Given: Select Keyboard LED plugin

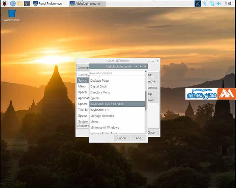Looking at the screenshot, I should coord(117,110).
